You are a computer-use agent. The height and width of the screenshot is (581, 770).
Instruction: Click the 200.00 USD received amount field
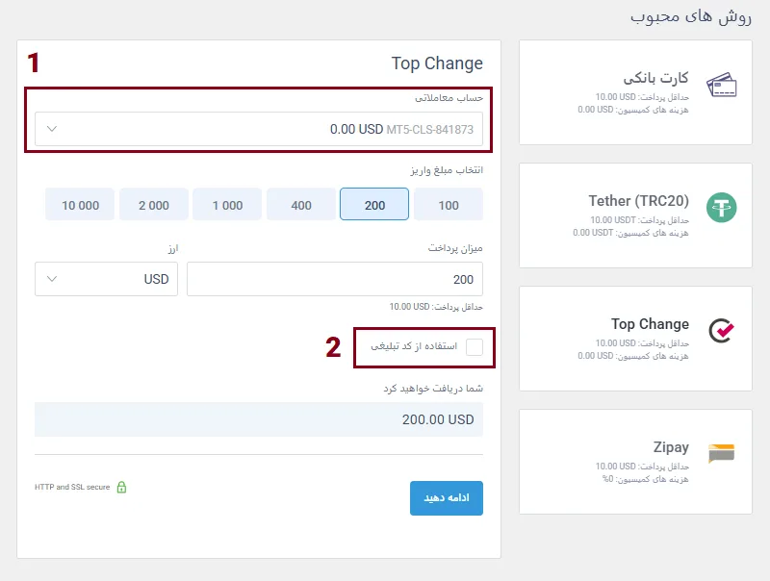coord(259,419)
